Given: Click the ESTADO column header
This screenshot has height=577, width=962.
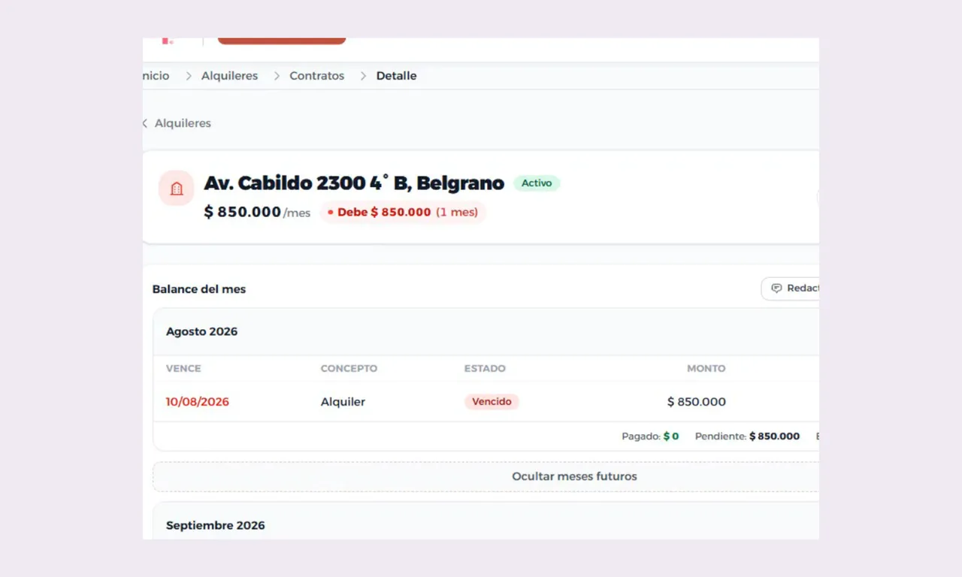Looking at the screenshot, I should (x=485, y=368).
